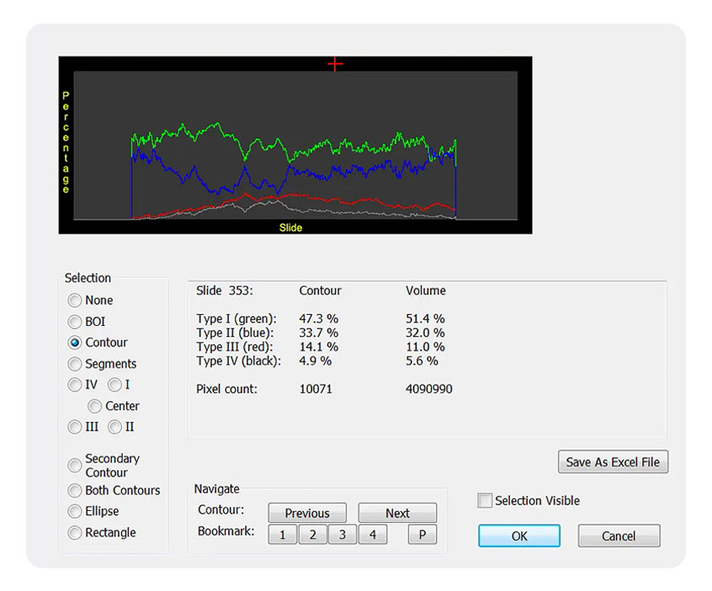Image resolution: width=712 pixels, height=591 pixels.
Task: Click the Contour value 47.3 %
Action: click(x=318, y=319)
